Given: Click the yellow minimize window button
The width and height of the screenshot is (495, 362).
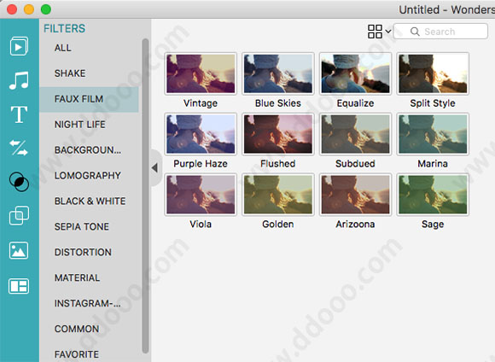Looking at the screenshot, I should click(29, 9).
